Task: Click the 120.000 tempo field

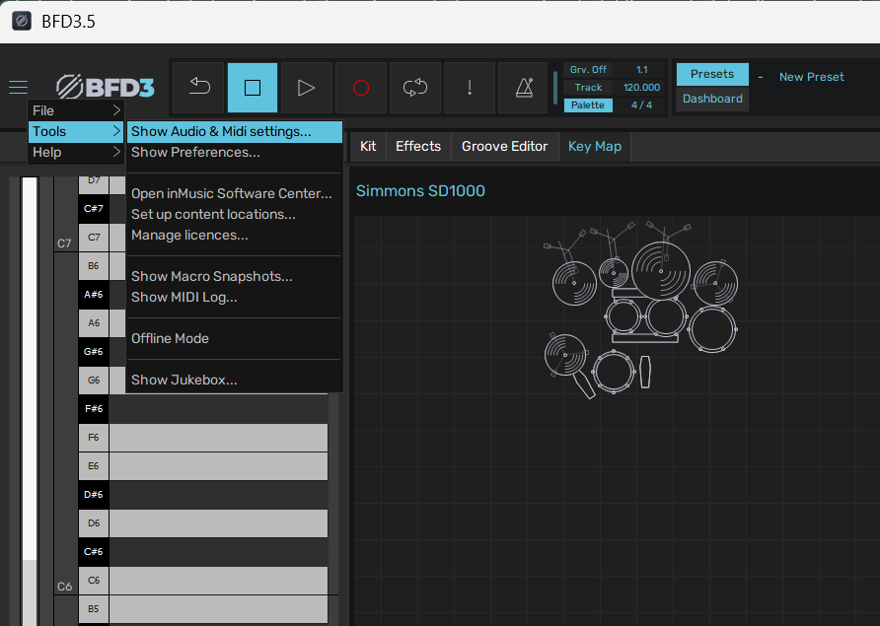Action: click(x=641, y=88)
